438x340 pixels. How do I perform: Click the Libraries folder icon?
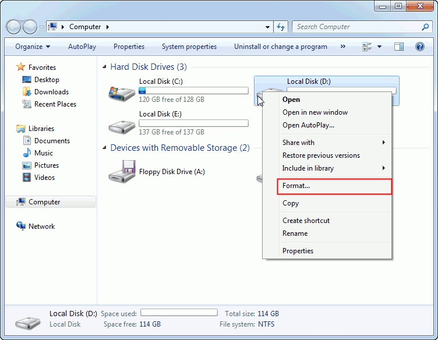click(x=20, y=129)
